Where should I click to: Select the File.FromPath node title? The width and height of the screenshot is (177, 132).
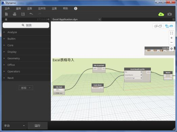pos(99,65)
